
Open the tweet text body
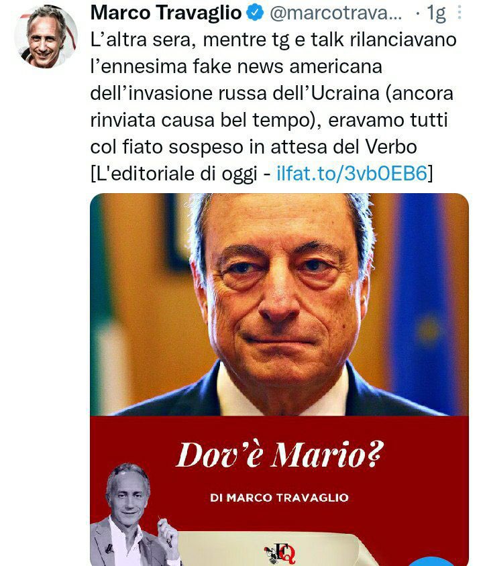click(272, 107)
